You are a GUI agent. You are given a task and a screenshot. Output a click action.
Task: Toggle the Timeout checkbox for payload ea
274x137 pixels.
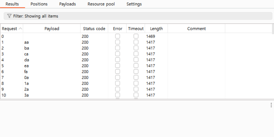136,66
